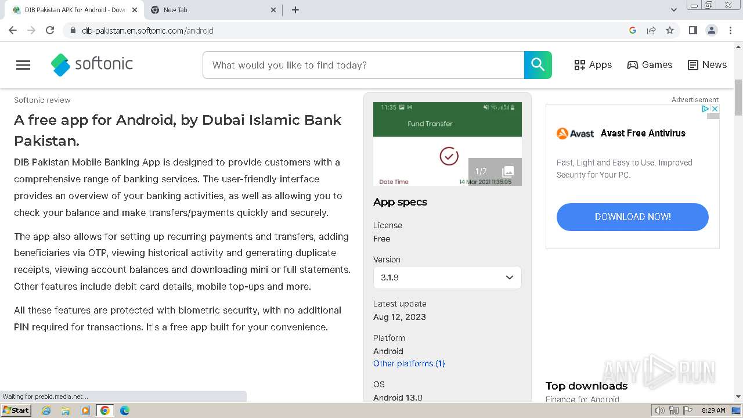Expand the Version 3.1.9 dropdown
743x418 pixels.
[447, 278]
